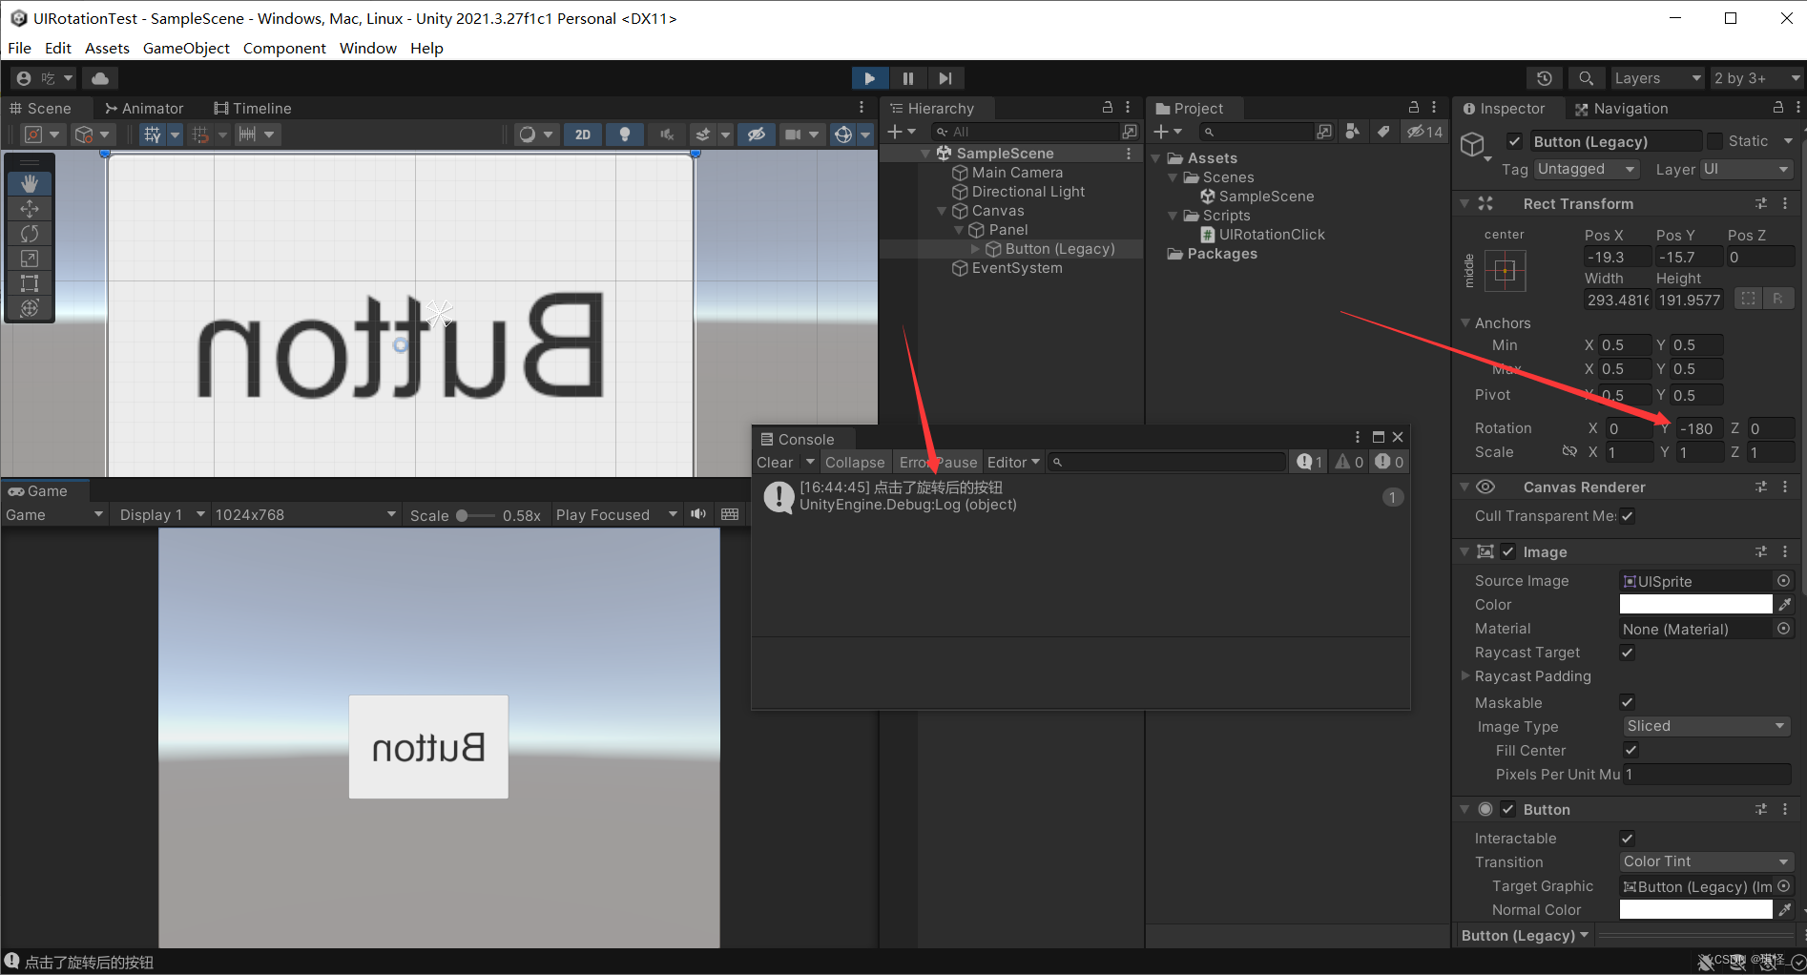This screenshot has height=975, width=1807.
Task: Toggle scene lighting in the Scene view
Action: 625,134
